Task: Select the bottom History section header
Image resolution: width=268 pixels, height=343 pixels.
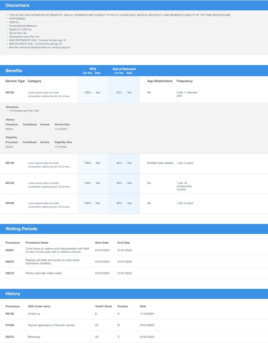Action: [13, 294]
